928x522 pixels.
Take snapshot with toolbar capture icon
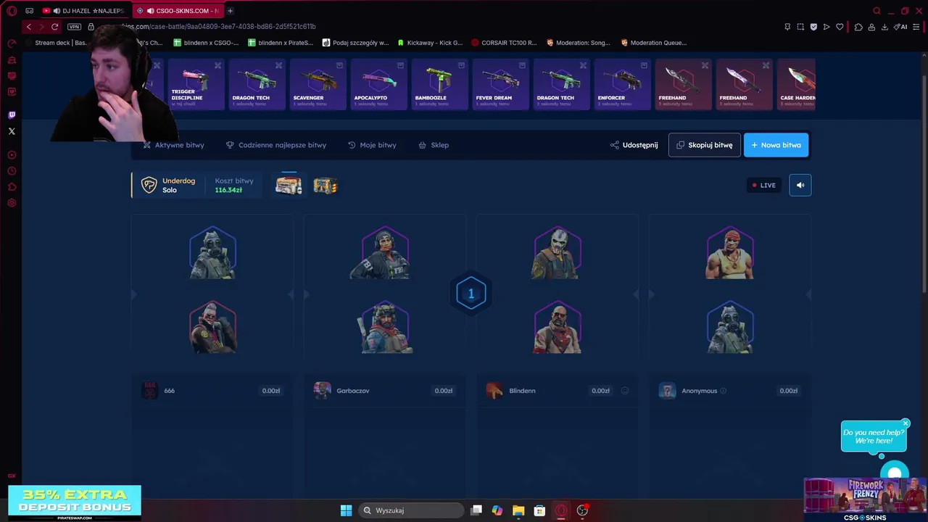tap(800, 27)
